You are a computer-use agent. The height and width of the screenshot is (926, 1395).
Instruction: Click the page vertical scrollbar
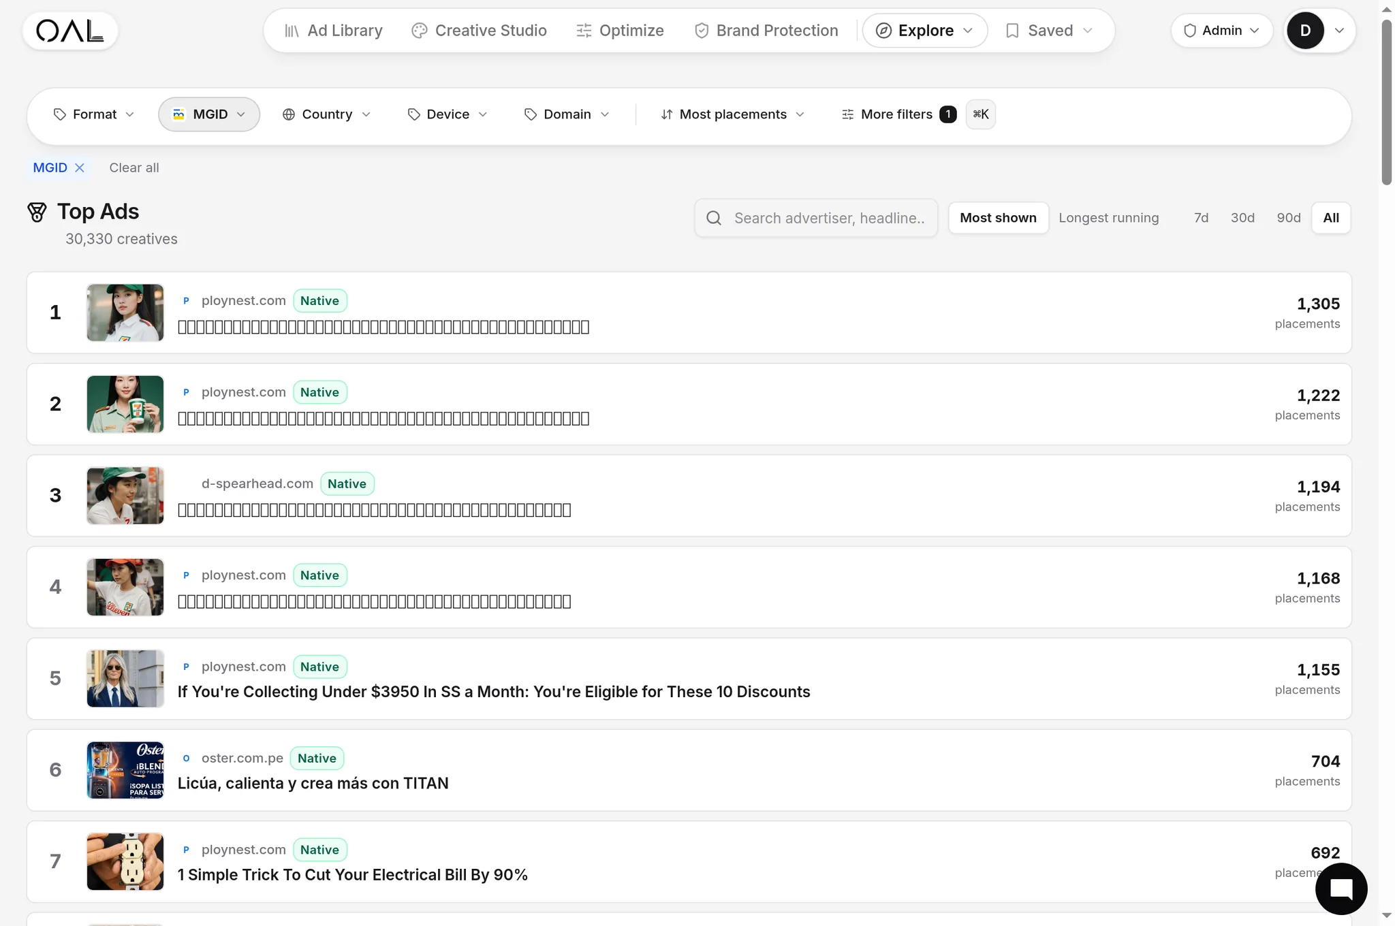1386,102
